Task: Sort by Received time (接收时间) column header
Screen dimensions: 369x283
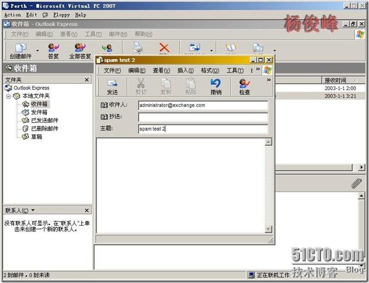Action: point(343,80)
